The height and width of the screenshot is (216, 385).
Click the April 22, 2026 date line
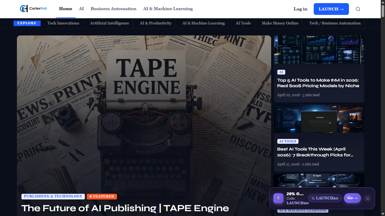298,95
